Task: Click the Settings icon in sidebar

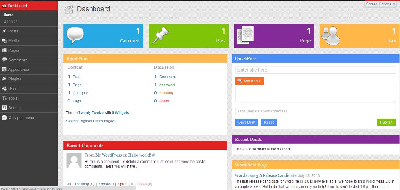Action: [x=4, y=107]
